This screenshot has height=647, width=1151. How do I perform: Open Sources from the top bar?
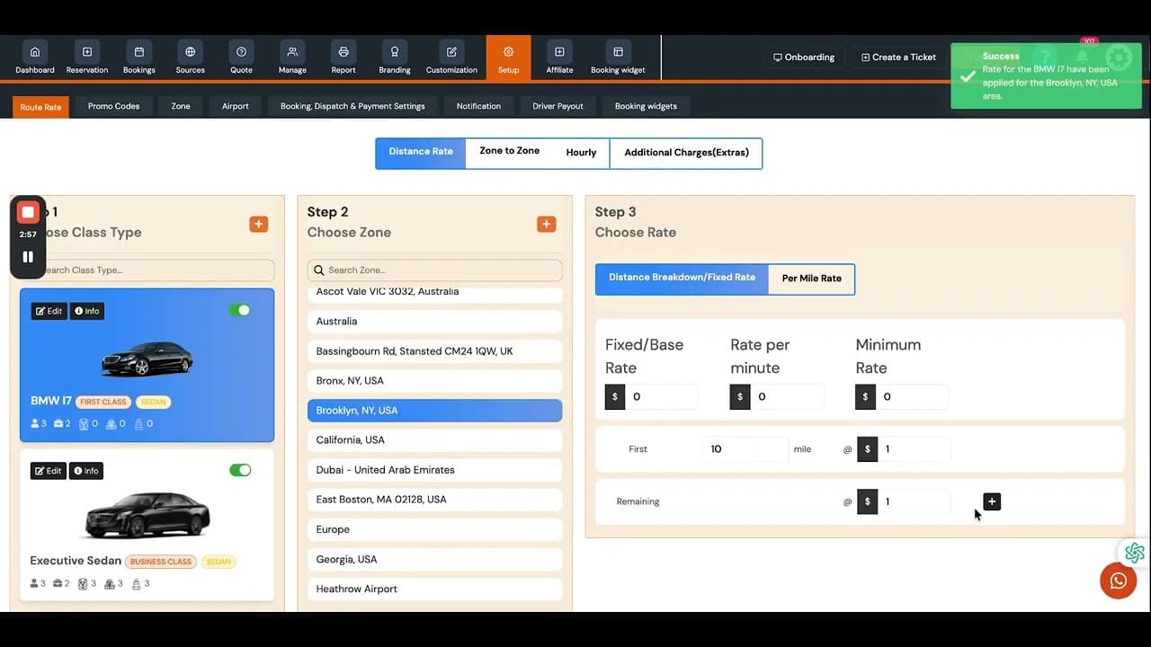tap(190, 59)
